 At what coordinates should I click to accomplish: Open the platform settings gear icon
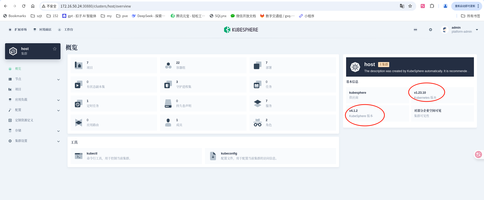431,30
